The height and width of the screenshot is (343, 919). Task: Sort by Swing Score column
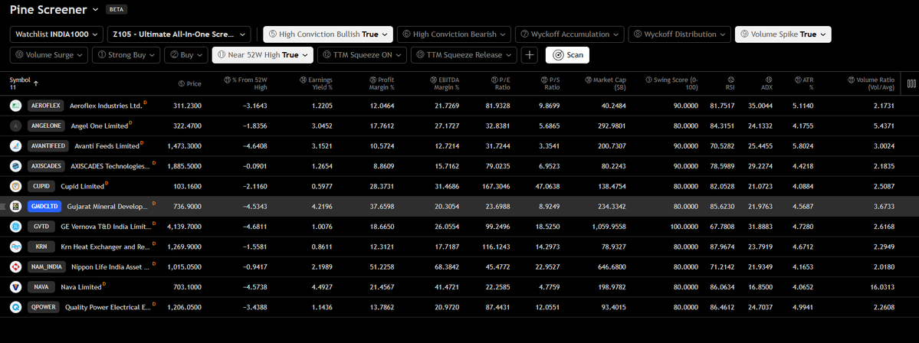[x=671, y=83]
